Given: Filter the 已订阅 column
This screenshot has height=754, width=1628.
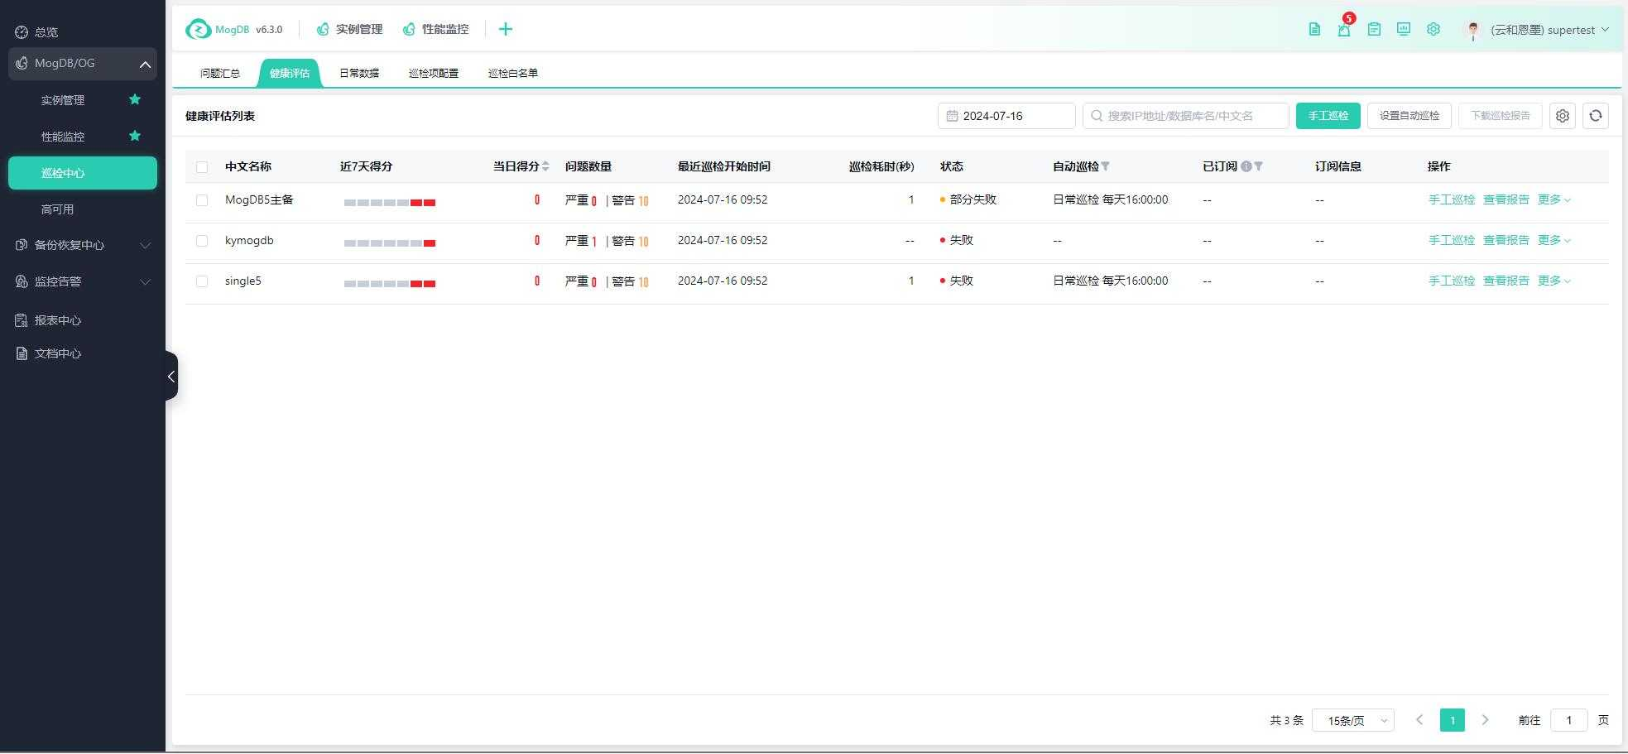Looking at the screenshot, I should 1259,166.
